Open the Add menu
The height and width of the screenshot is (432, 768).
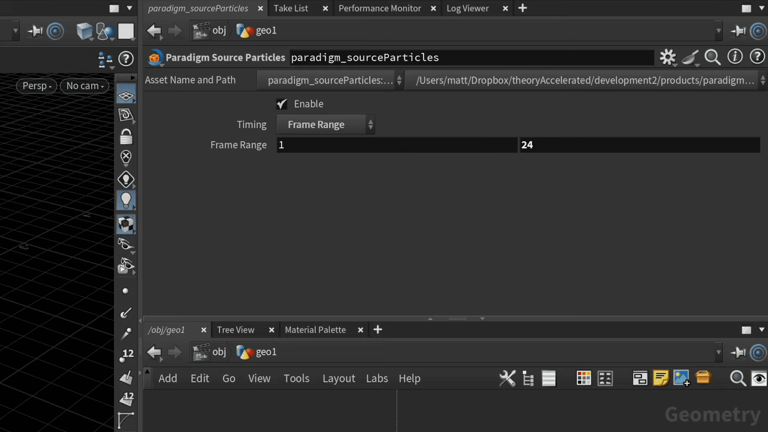pos(168,378)
